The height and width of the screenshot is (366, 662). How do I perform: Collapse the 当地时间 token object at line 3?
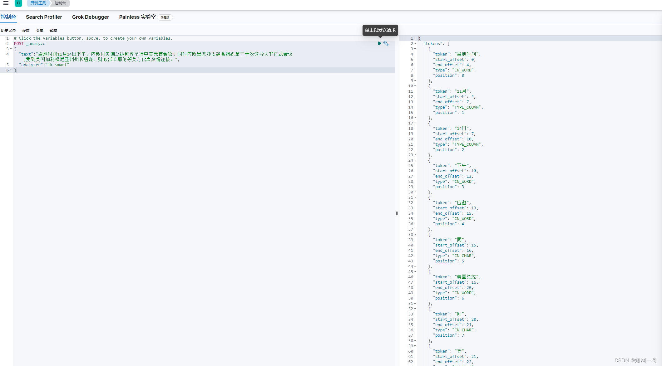pos(415,49)
